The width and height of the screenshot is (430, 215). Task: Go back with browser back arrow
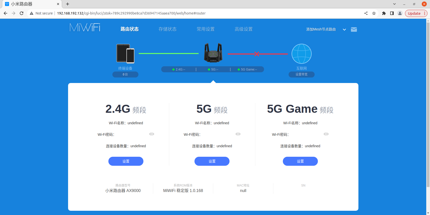[6, 13]
